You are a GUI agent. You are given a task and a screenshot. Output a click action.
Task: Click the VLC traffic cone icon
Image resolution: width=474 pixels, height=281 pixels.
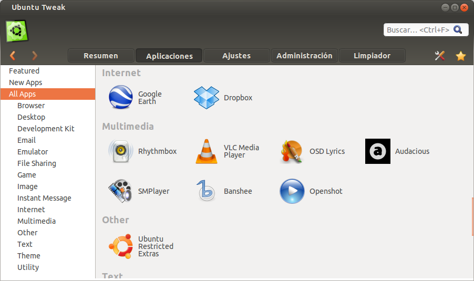(206, 151)
